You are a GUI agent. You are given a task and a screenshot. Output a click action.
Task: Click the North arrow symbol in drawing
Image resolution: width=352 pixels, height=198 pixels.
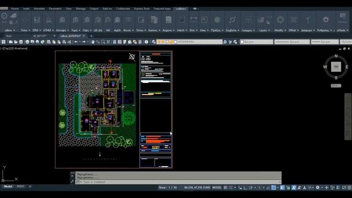pyautogui.click(x=132, y=57)
